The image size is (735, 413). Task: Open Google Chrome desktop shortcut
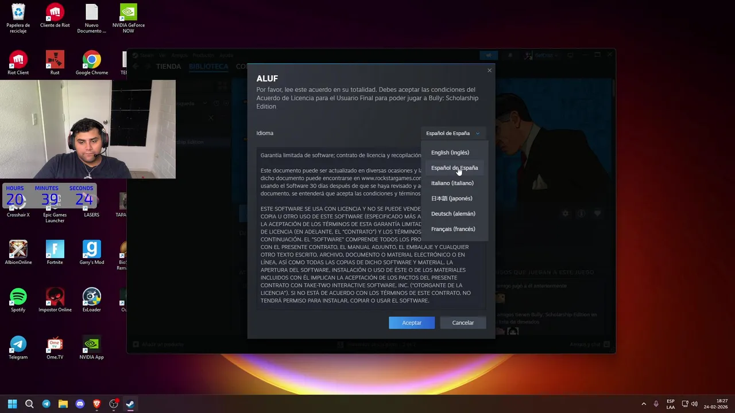92,63
